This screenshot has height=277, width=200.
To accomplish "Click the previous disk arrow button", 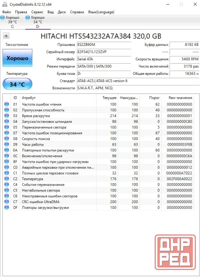I will click(x=6, y=36).
